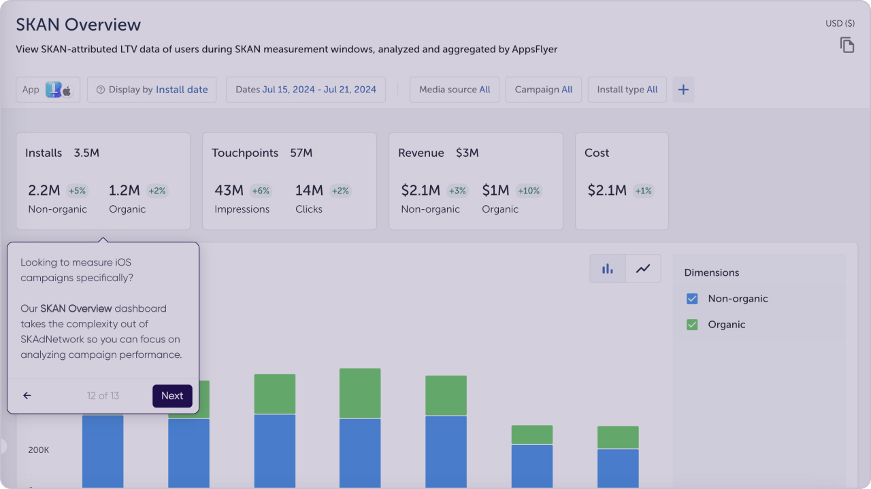Click the $2.1M Non-organic revenue value

421,191
